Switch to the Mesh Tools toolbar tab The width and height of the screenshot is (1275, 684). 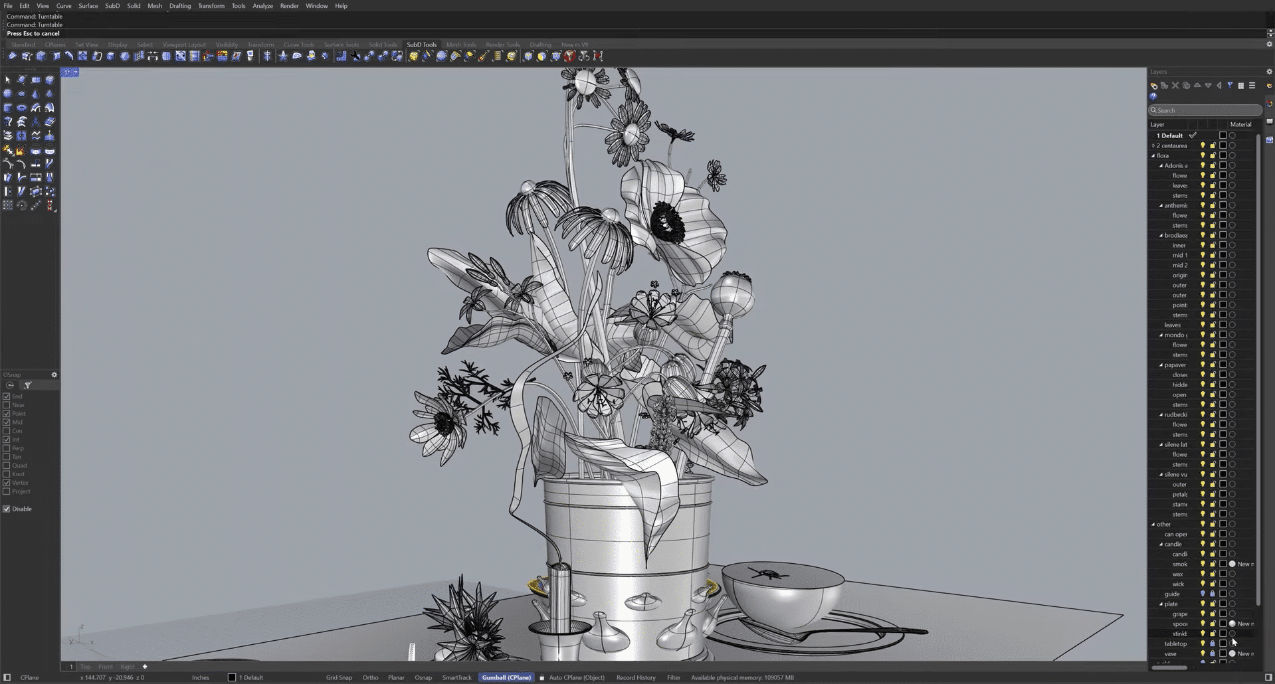[460, 44]
